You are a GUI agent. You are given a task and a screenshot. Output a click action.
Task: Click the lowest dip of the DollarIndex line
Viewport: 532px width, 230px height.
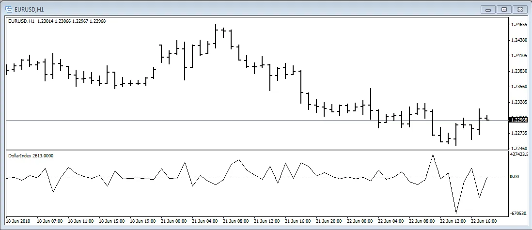[456, 213]
